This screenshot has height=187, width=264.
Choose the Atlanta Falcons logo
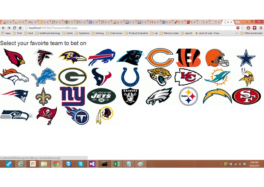coord(43,58)
